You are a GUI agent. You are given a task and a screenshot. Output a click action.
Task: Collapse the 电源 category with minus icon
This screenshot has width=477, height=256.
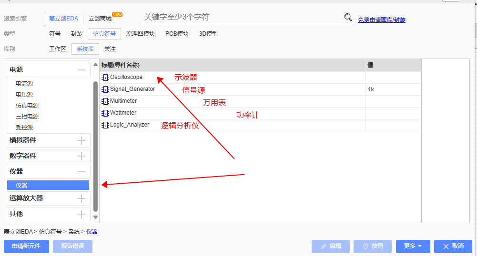point(81,70)
